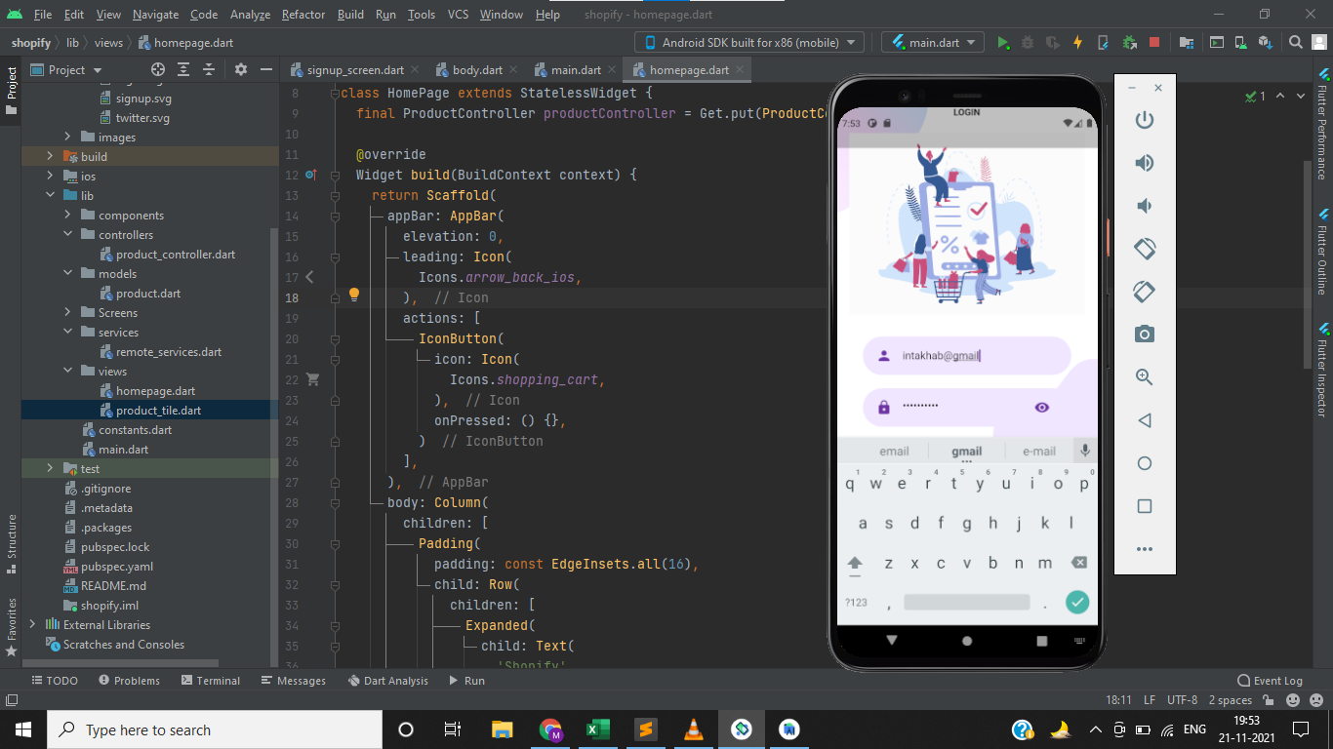Run the app using the green play button
1333x749 pixels.
click(1003, 42)
